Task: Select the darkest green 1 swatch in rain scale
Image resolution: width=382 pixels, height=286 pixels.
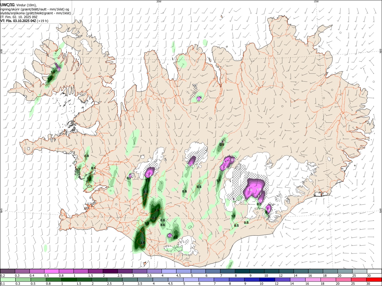Action: (x=69, y=279)
